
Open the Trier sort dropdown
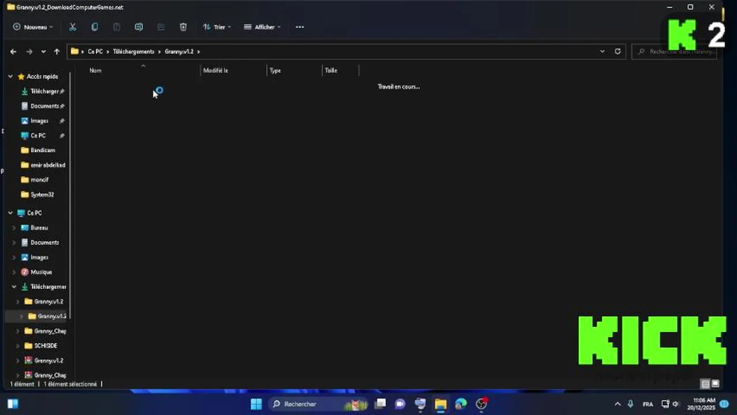click(217, 27)
